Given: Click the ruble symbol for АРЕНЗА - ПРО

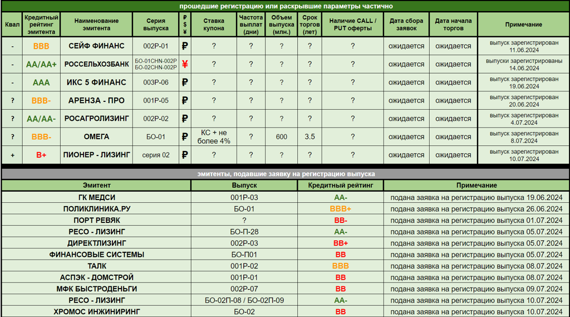Looking at the screenshot, I should coord(185,101).
